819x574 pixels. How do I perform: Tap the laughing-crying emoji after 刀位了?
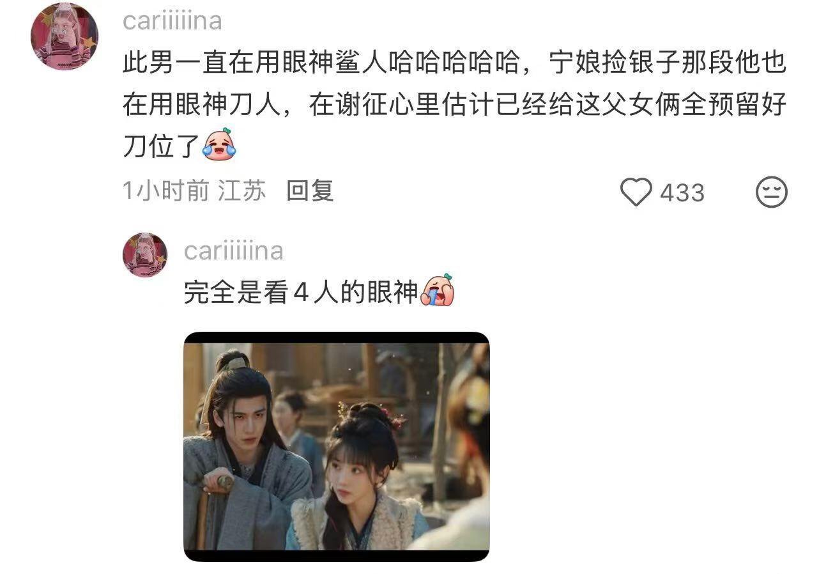(x=218, y=144)
